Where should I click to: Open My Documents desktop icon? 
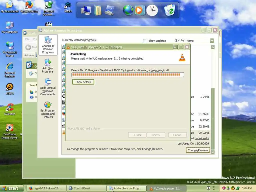coord(9,6)
